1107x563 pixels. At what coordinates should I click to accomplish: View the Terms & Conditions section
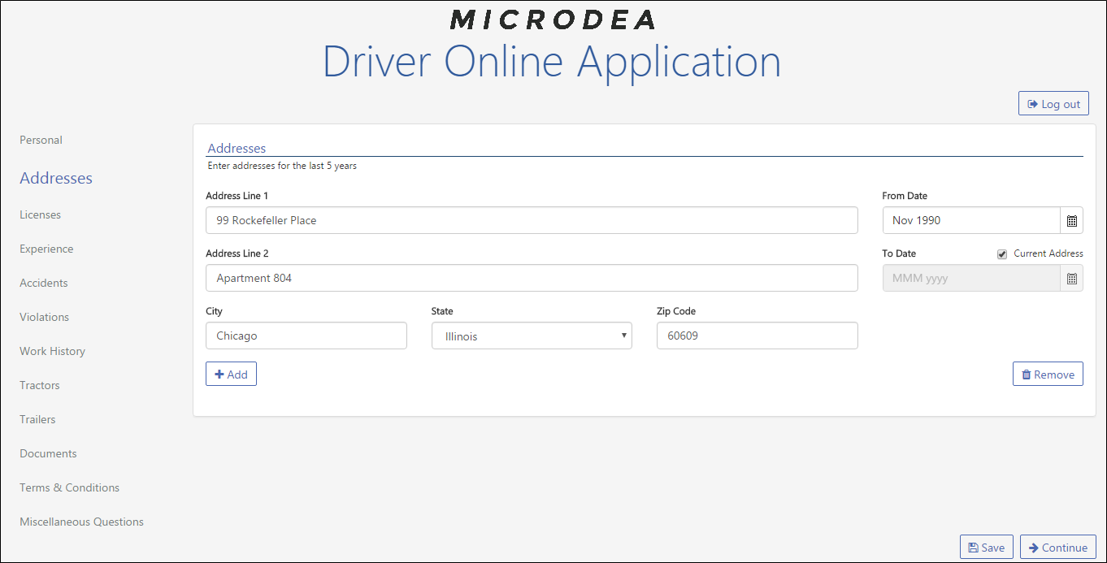(x=69, y=487)
